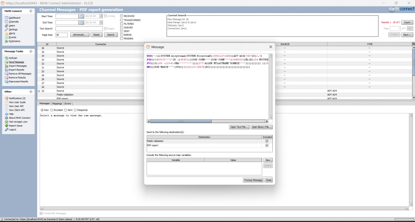Viewport: 415px width, 222px height.
Task: Select the Encoded radio button
Action: coord(52,110)
